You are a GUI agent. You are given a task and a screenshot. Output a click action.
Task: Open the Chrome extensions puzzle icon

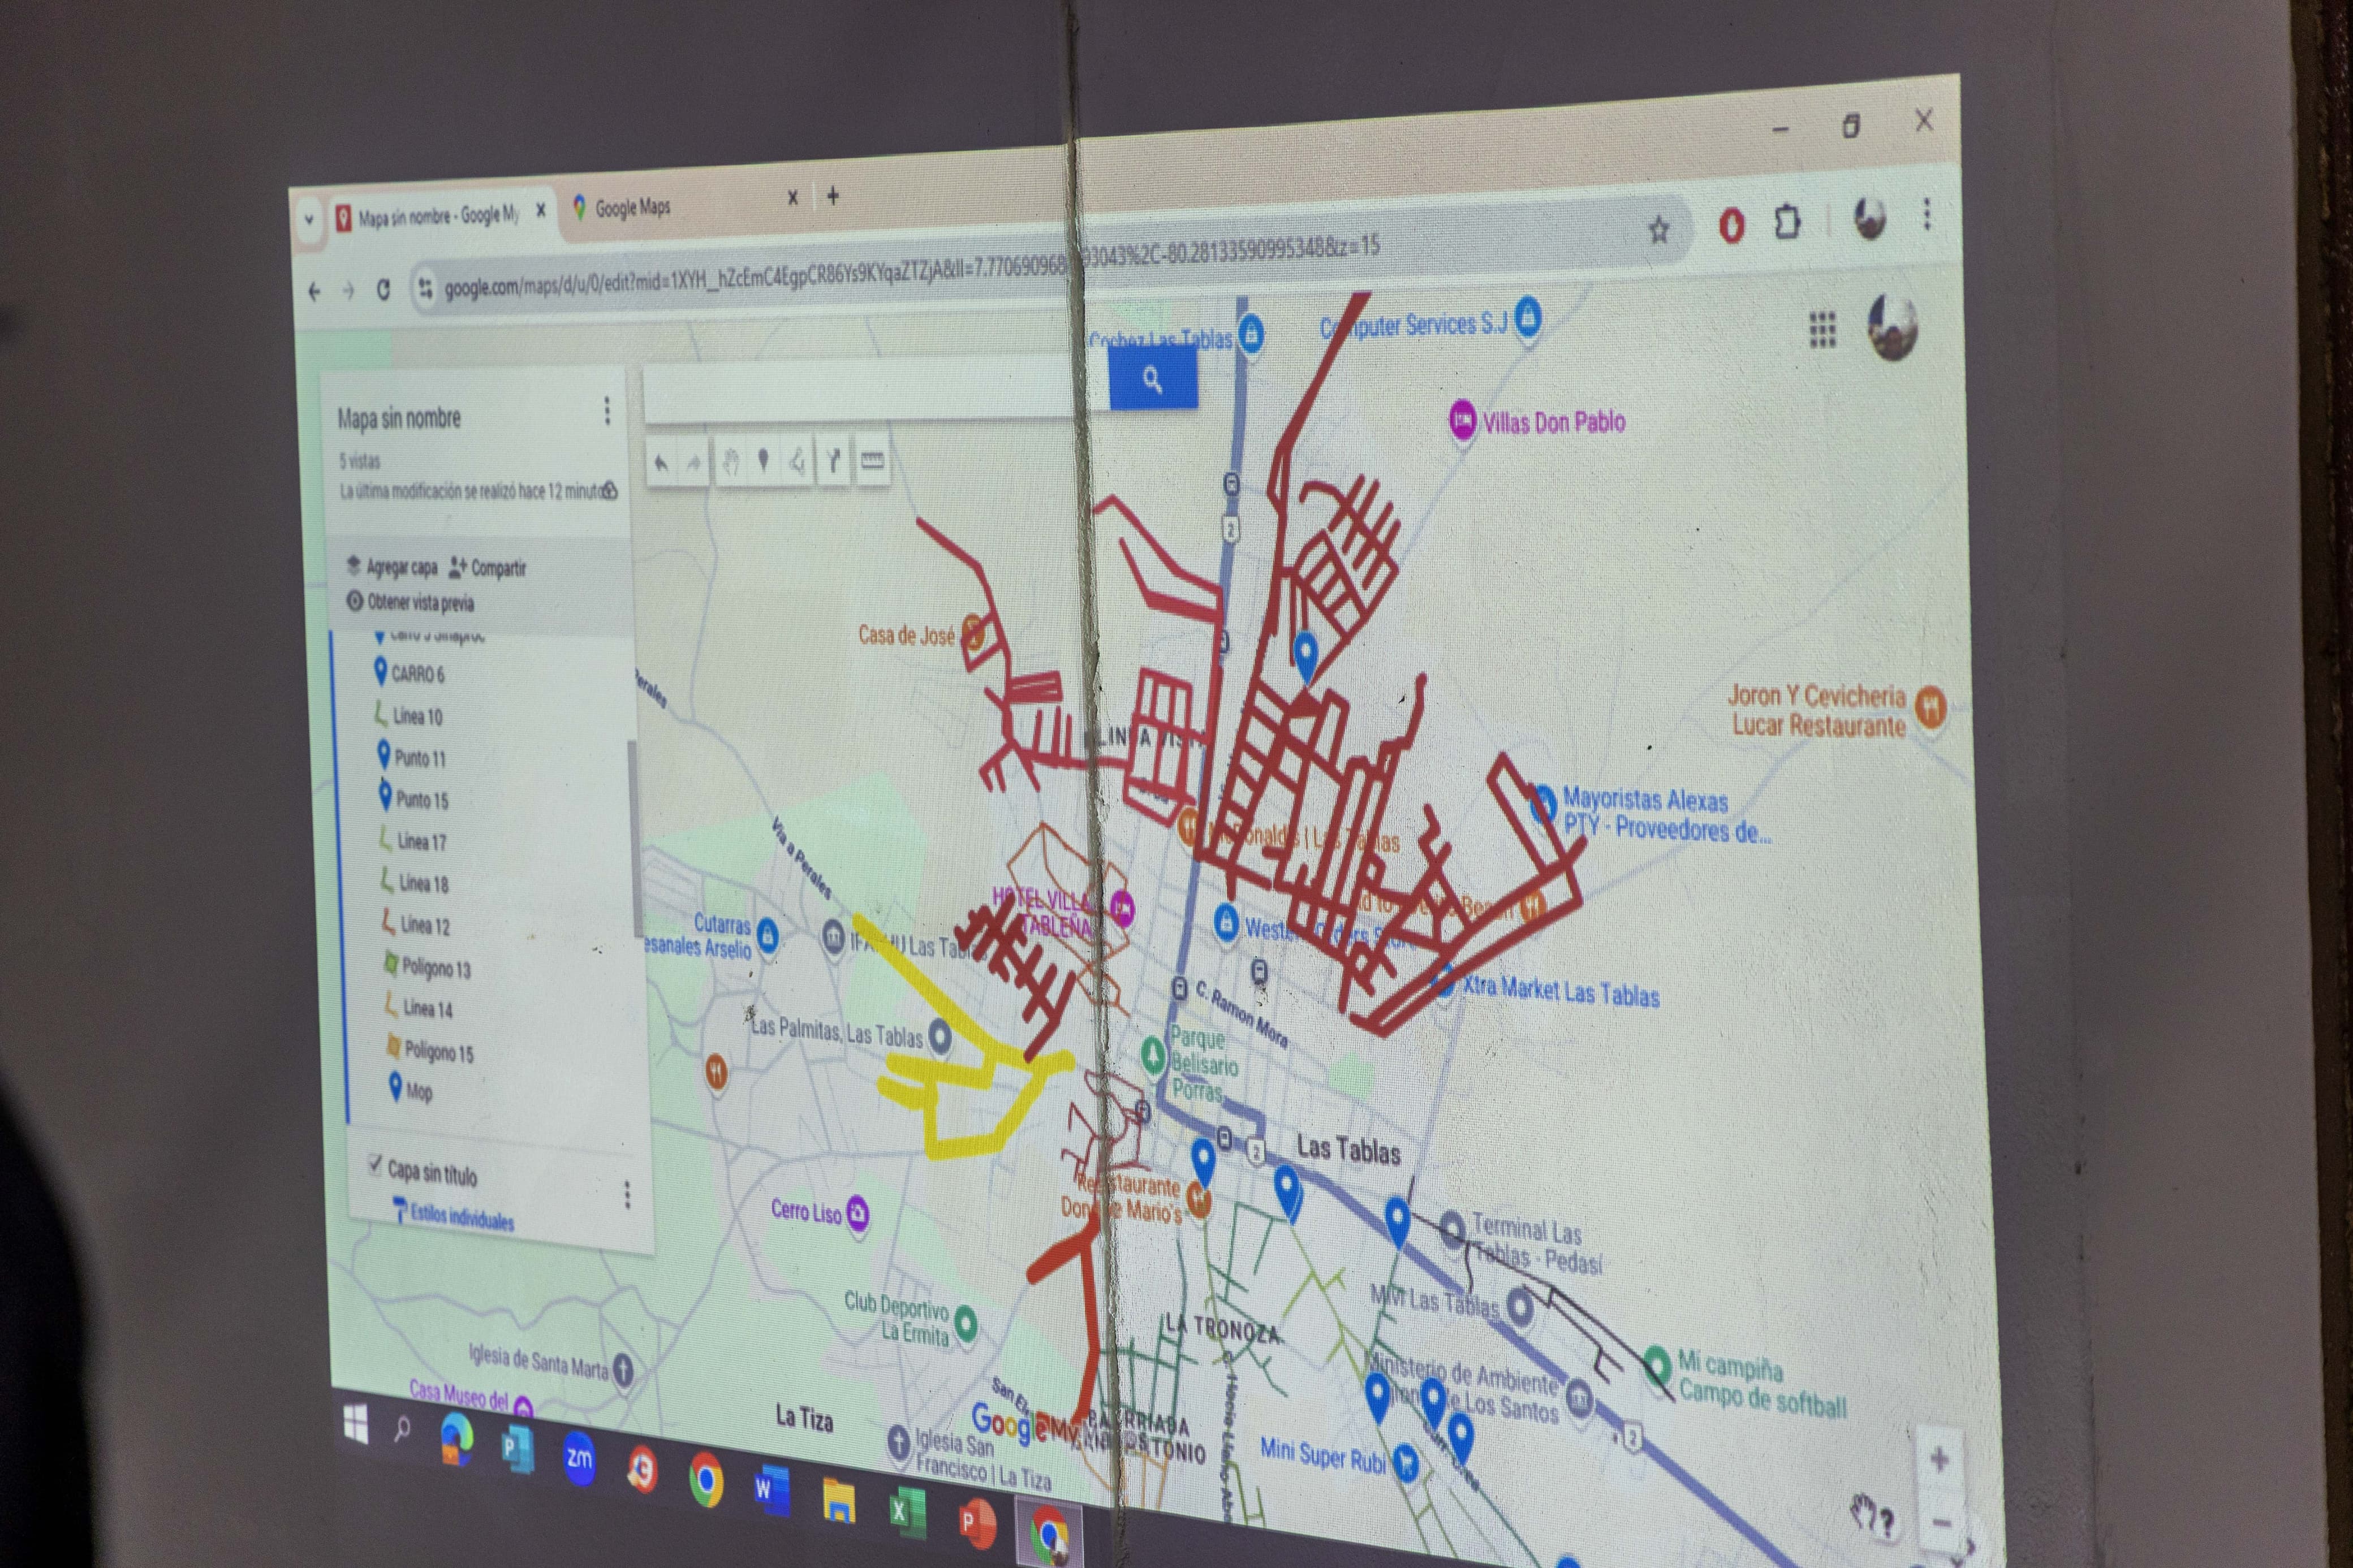1787,222
